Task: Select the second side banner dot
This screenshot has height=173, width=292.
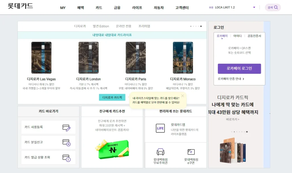Action: click(x=234, y=132)
